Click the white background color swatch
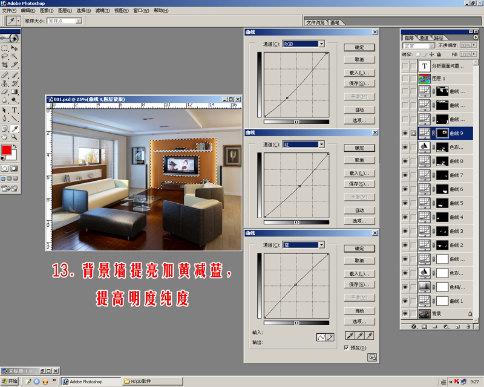Image resolution: width=484 pixels, height=387 pixels. pos(13,156)
